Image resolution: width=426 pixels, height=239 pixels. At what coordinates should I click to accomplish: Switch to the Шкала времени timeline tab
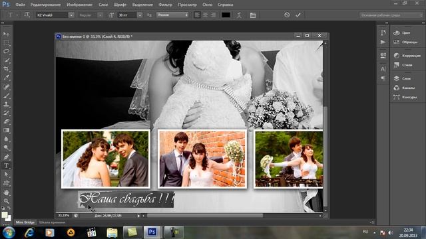52,222
